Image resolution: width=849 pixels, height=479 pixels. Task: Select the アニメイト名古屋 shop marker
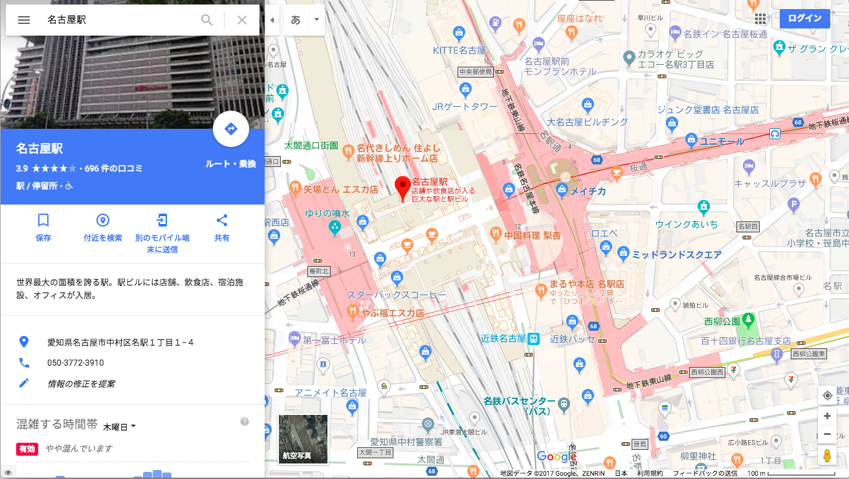[x=352, y=407]
